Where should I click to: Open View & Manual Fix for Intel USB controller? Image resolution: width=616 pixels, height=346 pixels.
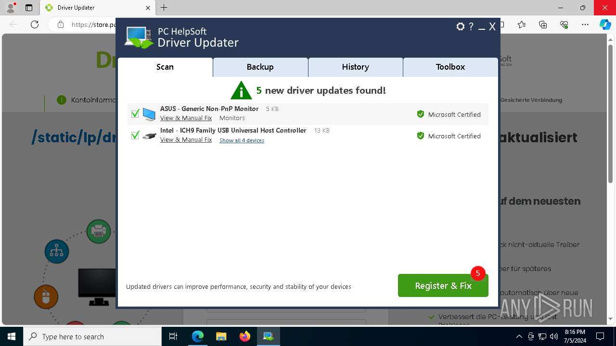(186, 140)
